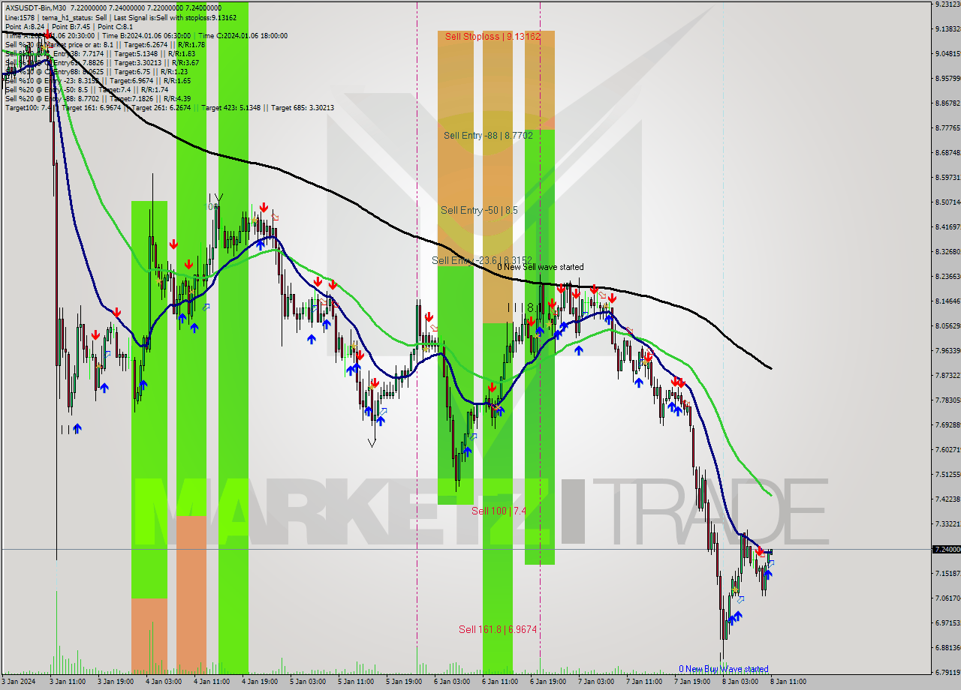Click the 9.23123 price axis value

[947, 4]
